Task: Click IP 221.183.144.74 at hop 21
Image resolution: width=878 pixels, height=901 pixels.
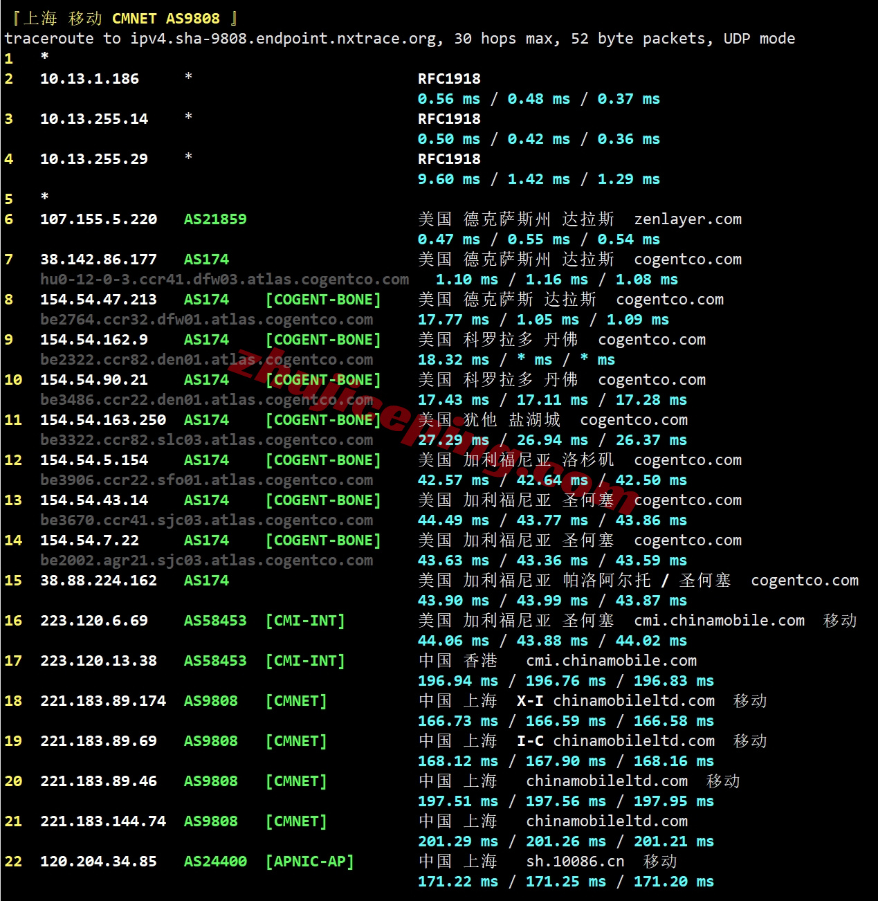Action: [x=103, y=821]
